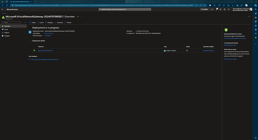Viewport: 258px width, 140px height.
Task: Add an app to Edge sidebar with plus
Action: point(256,44)
